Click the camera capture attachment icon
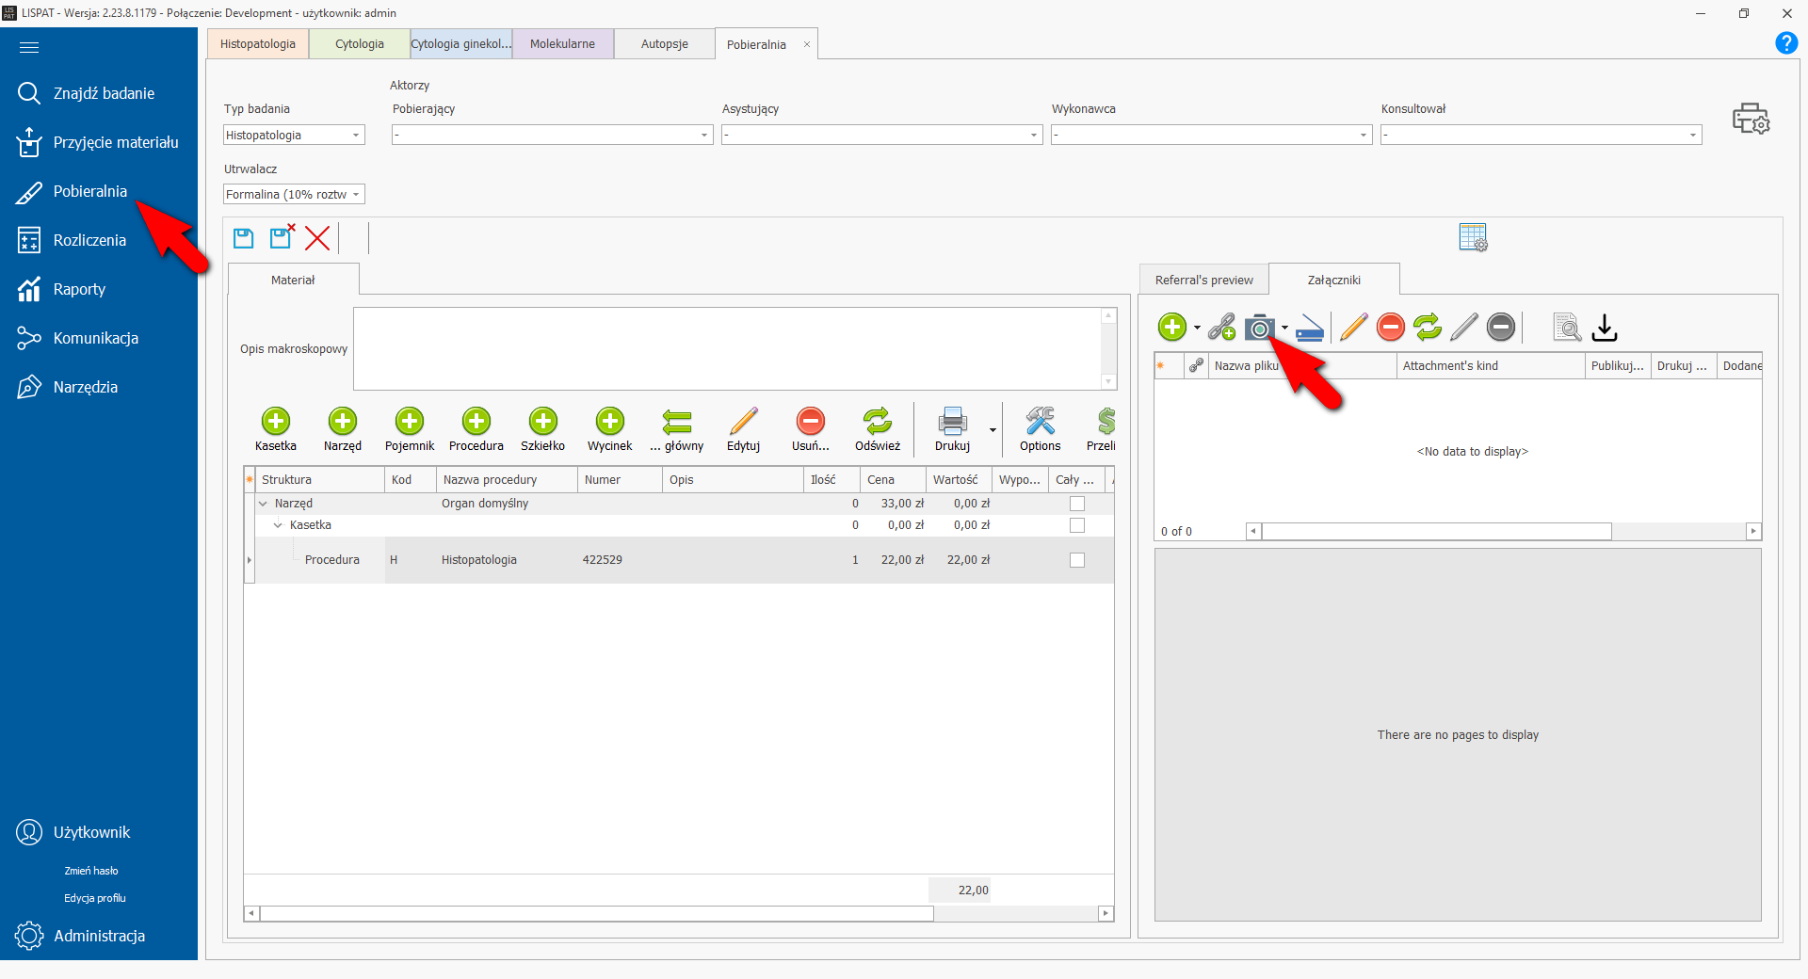 [1258, 328]
